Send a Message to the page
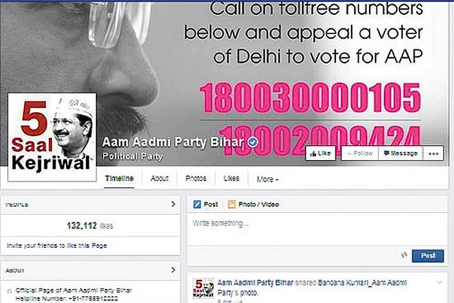 tap(401, 153)
